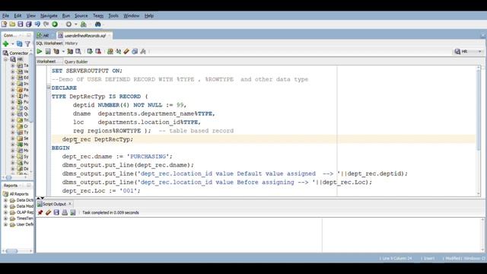This screenshot has height=274, width=487.
Task: Open dropdown beside the green plus
Action: pyautogui.click(x=13, y=44)
